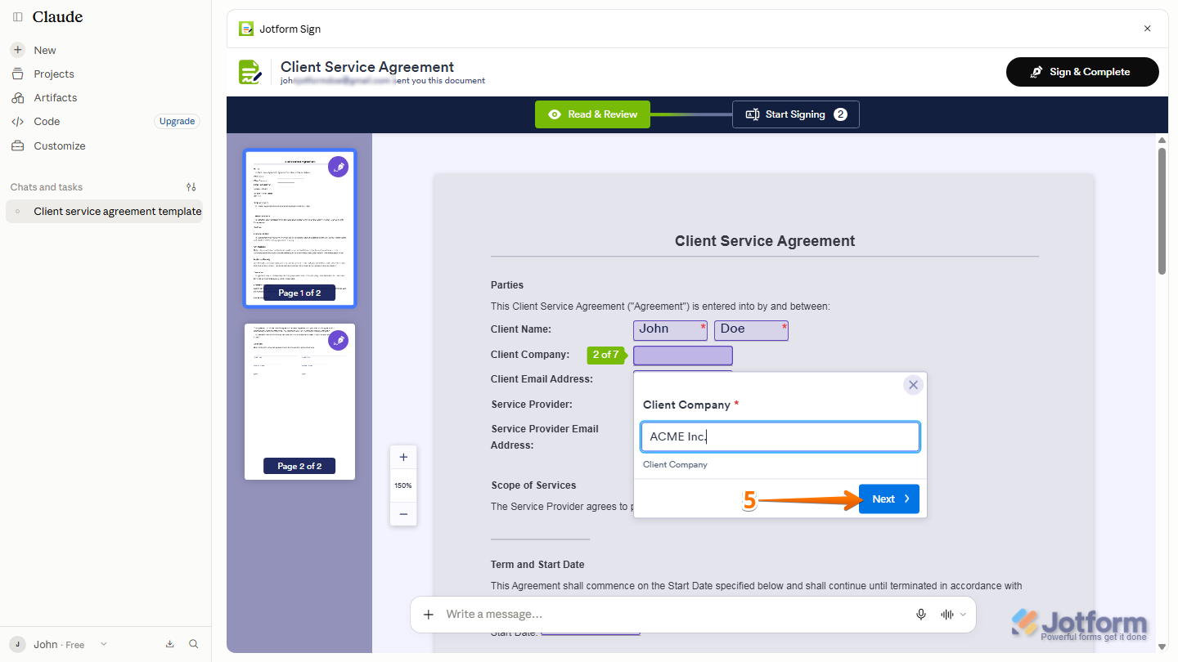Click the Next button in popup
The height and width of the screenshot is (662, 1178).
[888, 499]
